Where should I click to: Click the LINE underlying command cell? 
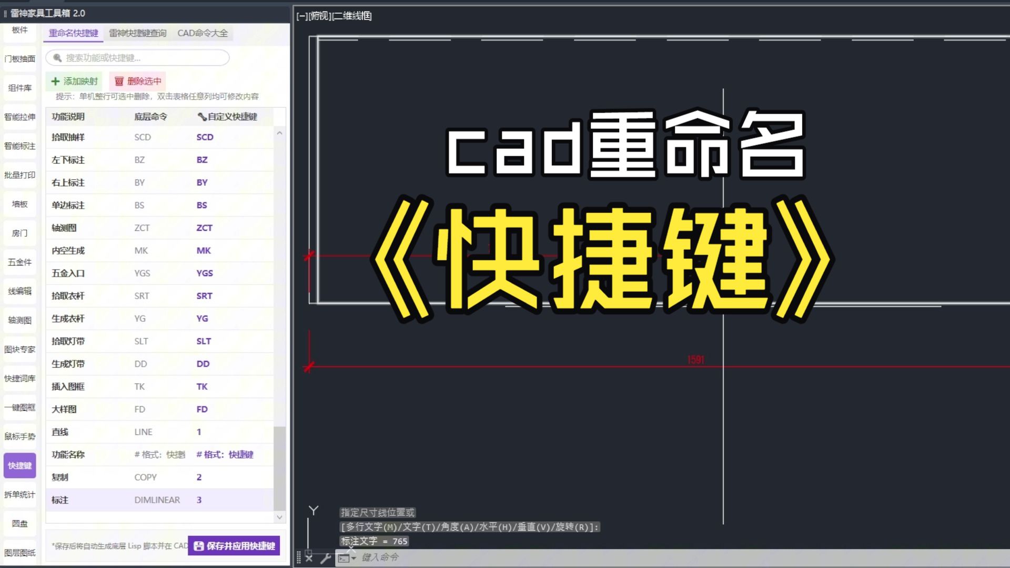click(x=144, y=432)
